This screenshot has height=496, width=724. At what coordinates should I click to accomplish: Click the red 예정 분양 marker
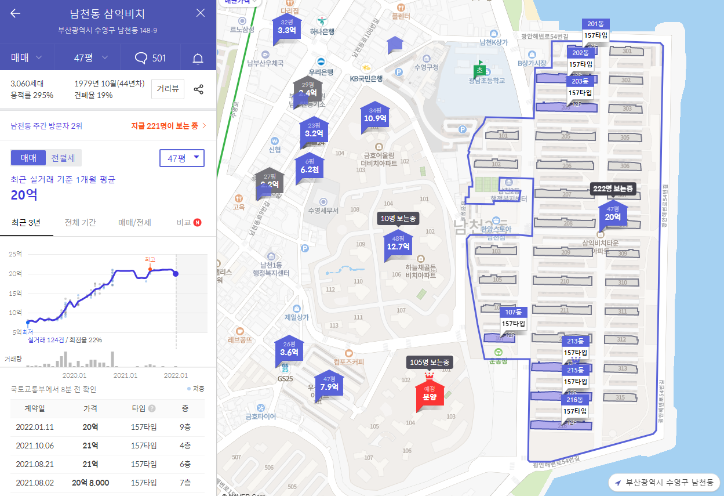click(430, 394)
